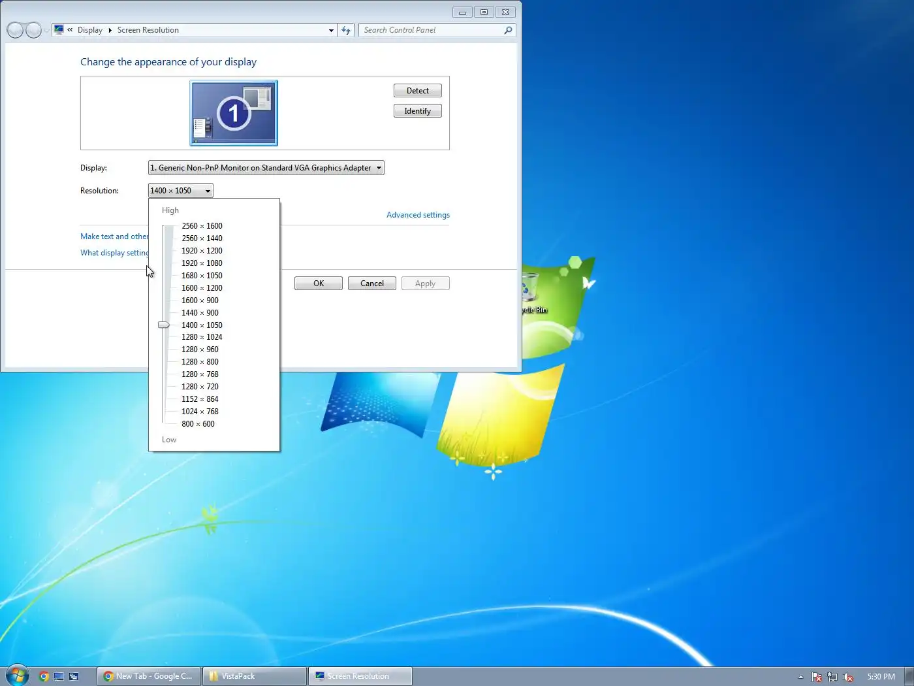This screenshot has width=914, height=686.
Task: Open Make text and other items link
Action: [114, 237]
